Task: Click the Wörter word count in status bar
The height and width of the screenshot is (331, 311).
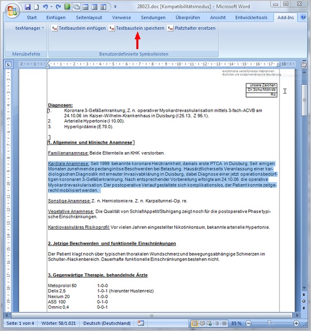Action: (59, 323)
